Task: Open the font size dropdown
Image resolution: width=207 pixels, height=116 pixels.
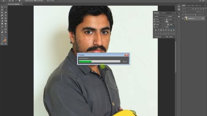Action: click(x=160, y=19)
